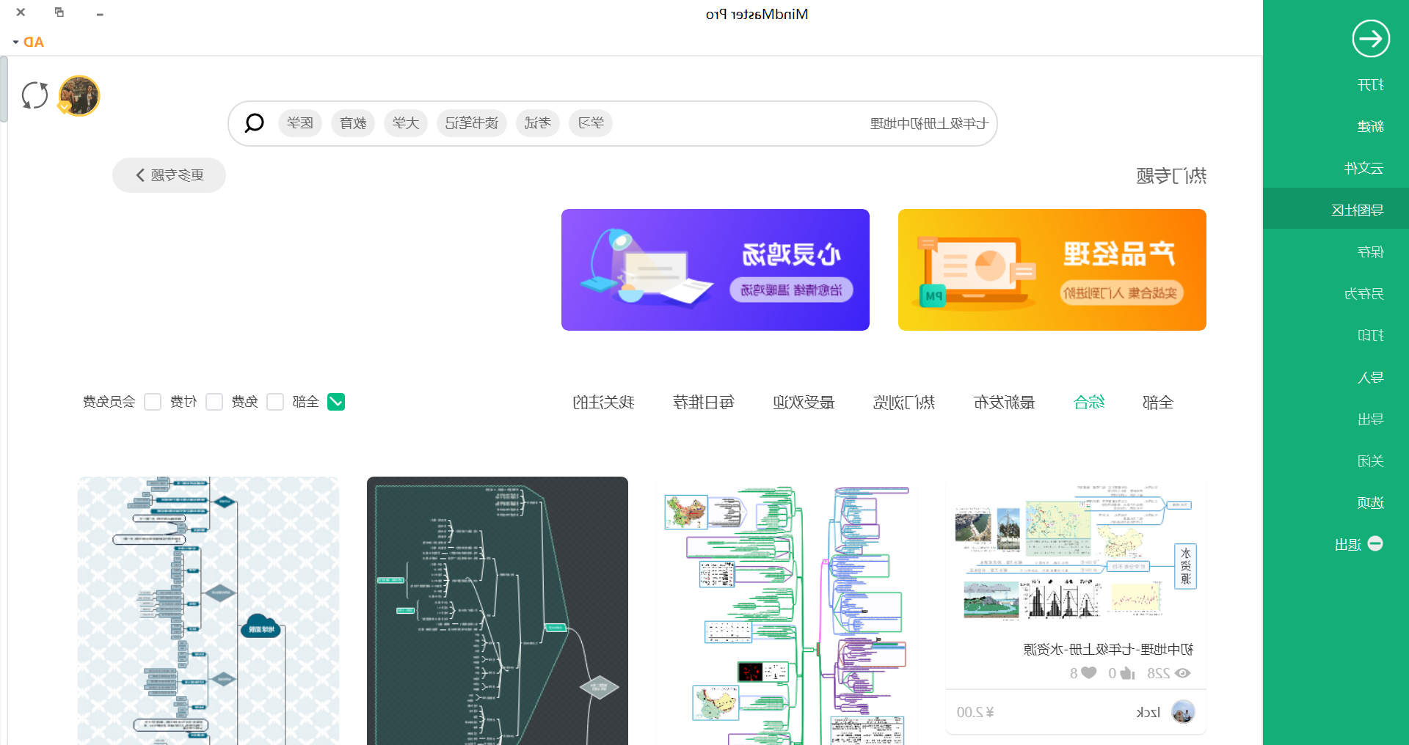The width and height of the screenshot is (1409, 745).
Task: Click the 医学 search tag
Action: tap(300, 123)
